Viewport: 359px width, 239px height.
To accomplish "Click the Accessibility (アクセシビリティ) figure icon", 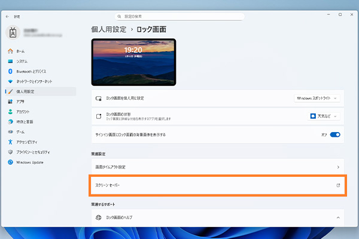I will (10, 142).
